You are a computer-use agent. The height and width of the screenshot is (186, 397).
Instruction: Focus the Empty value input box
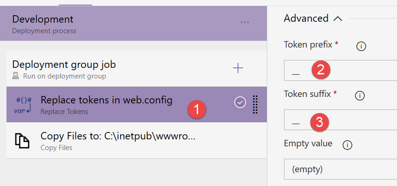(340, 169)
